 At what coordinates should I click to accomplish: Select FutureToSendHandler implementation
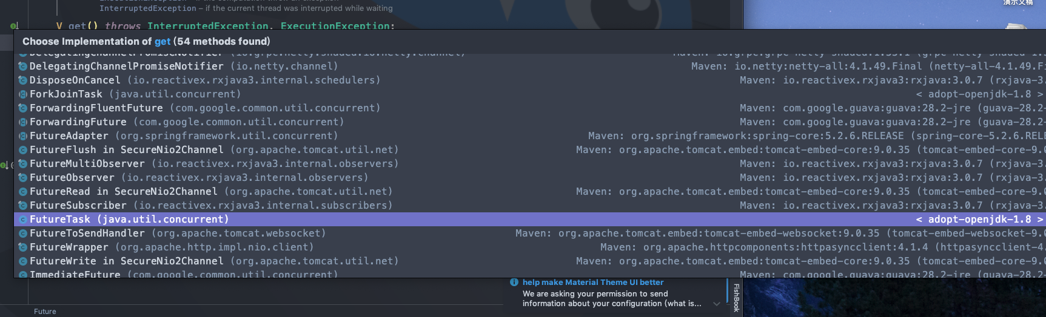coord(530,234)
